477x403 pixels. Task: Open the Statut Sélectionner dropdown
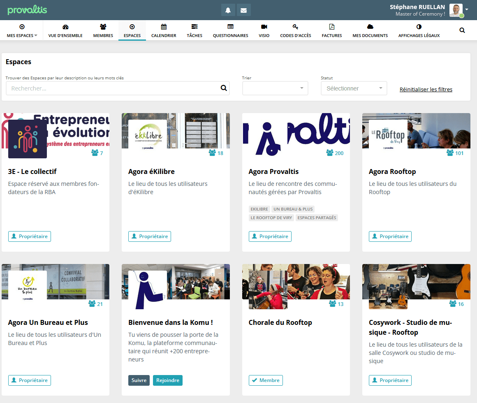(354, 88)
